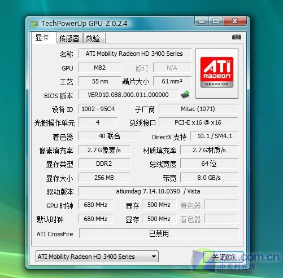The height and width of the screenshot is (278, 283).
Task: Click the bus width 64 位 field
Action: pyautogui.click(x=209, y=164)
